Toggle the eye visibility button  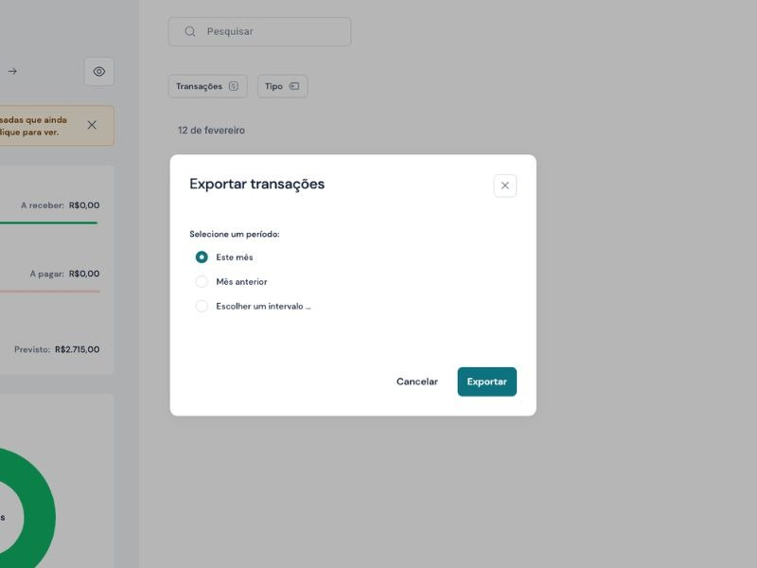point(99,71)
